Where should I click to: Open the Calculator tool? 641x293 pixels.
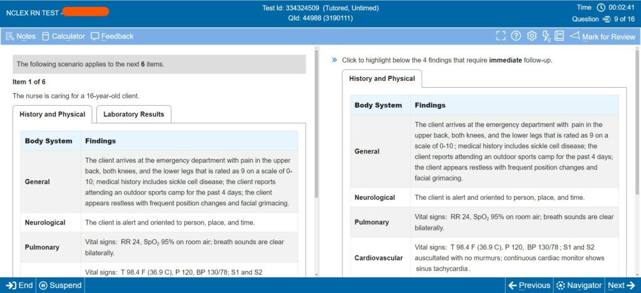pos(63,36)
